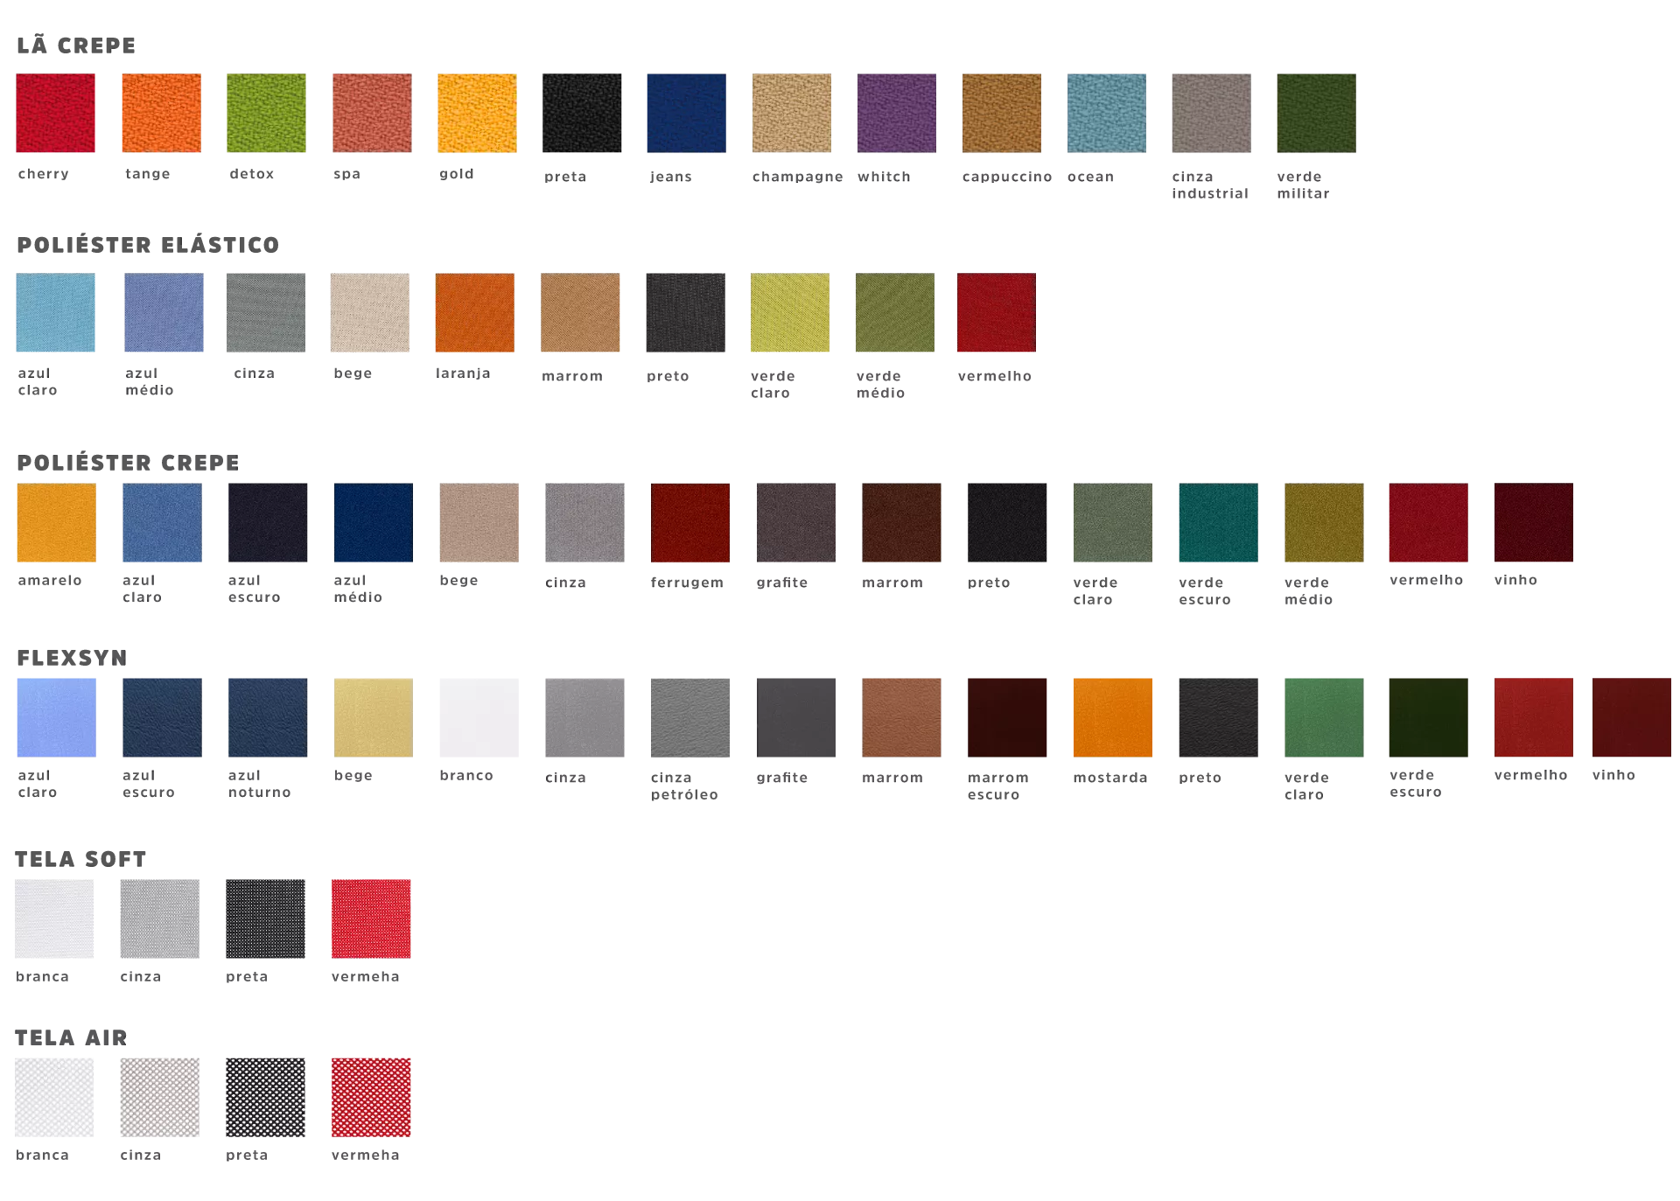This screenshot has height=1201, width=1680.
Task: Choose the orange swatch in the top fabric row
Action: (160, 112)
